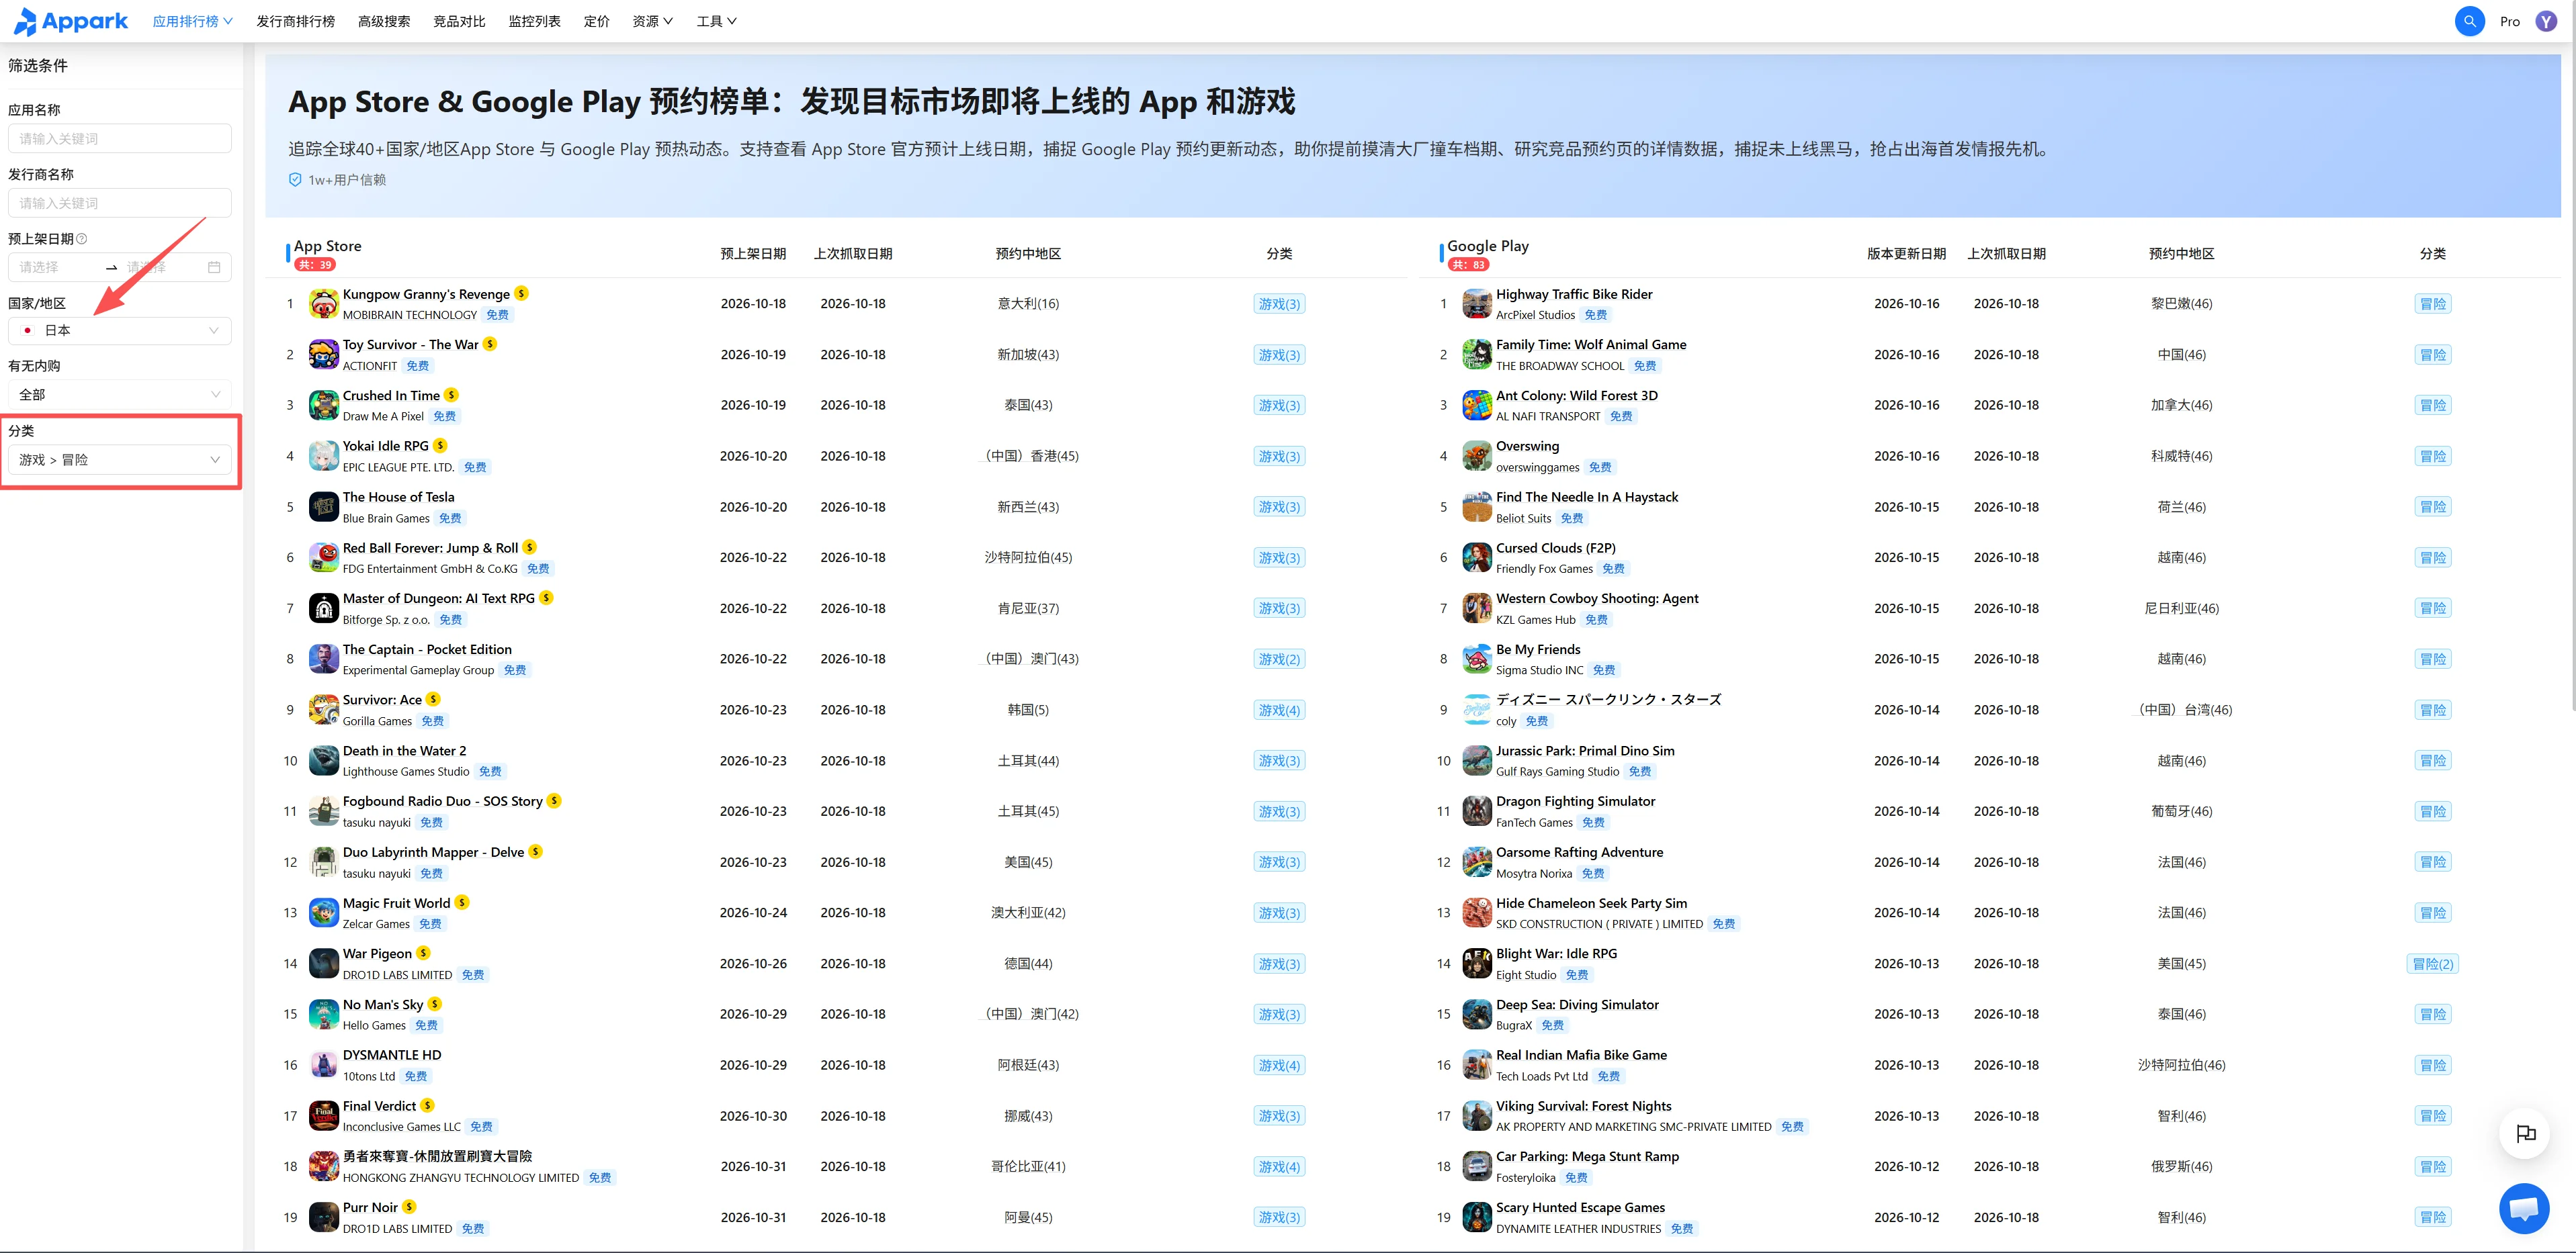Open the blue search icon in header
2576x1253 pixels.
2469,21
